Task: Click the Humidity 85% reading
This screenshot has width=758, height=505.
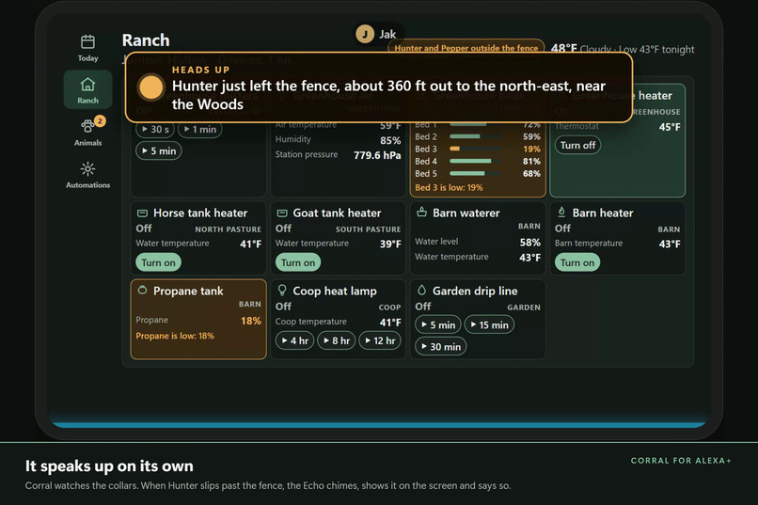Action: pos(338,140)
